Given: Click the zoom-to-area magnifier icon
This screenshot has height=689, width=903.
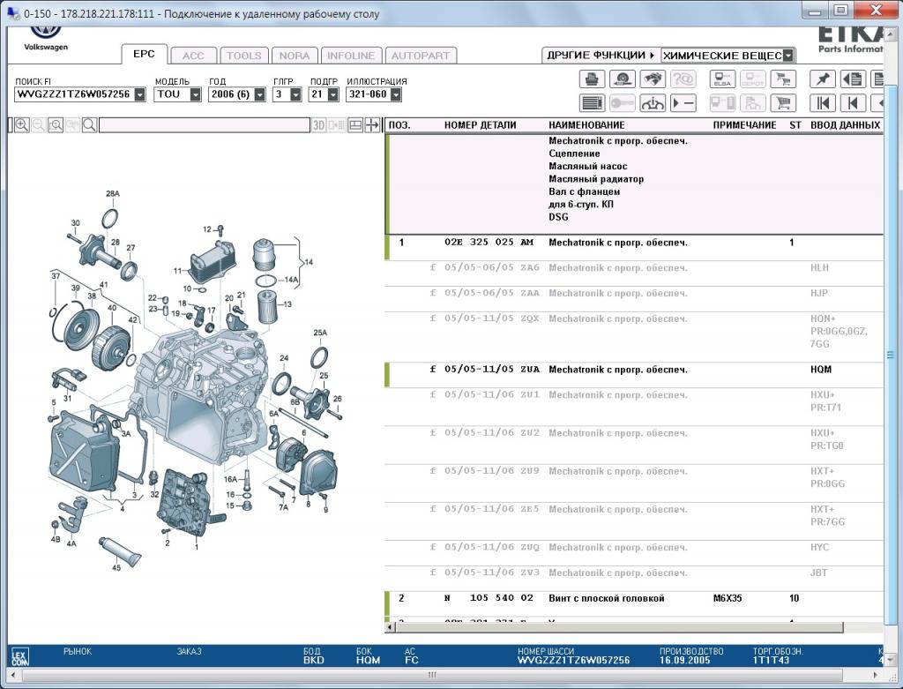Looking at the screenshot, I should (x=56, y=125).
